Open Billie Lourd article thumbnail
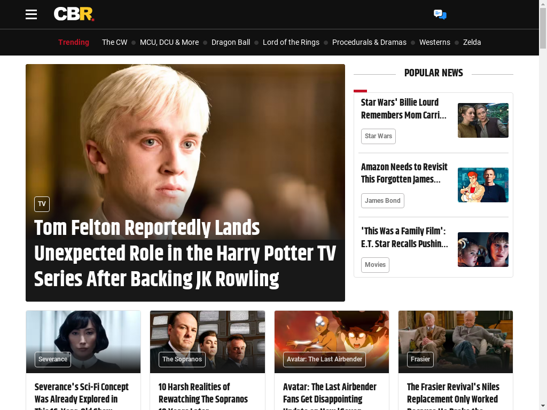The width and height of the screenshot is (547, 410). tap(483, 120)
